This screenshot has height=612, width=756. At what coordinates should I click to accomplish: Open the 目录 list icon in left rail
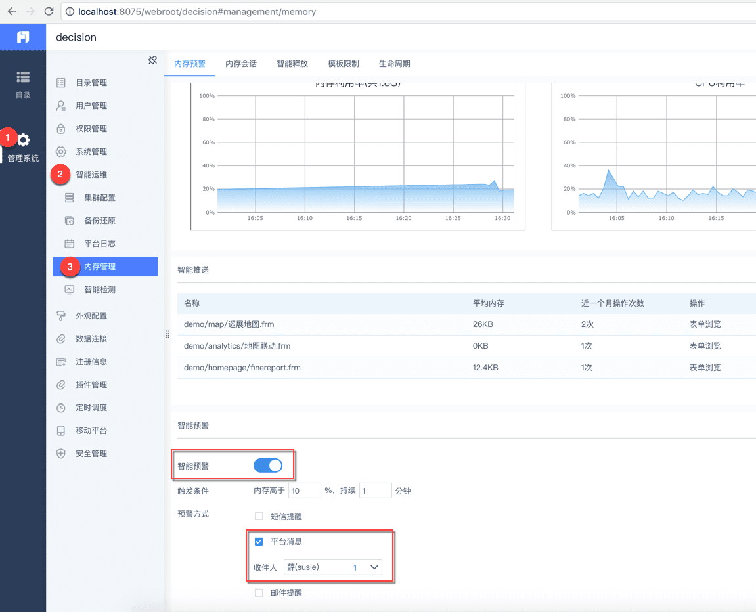(23, 77)
